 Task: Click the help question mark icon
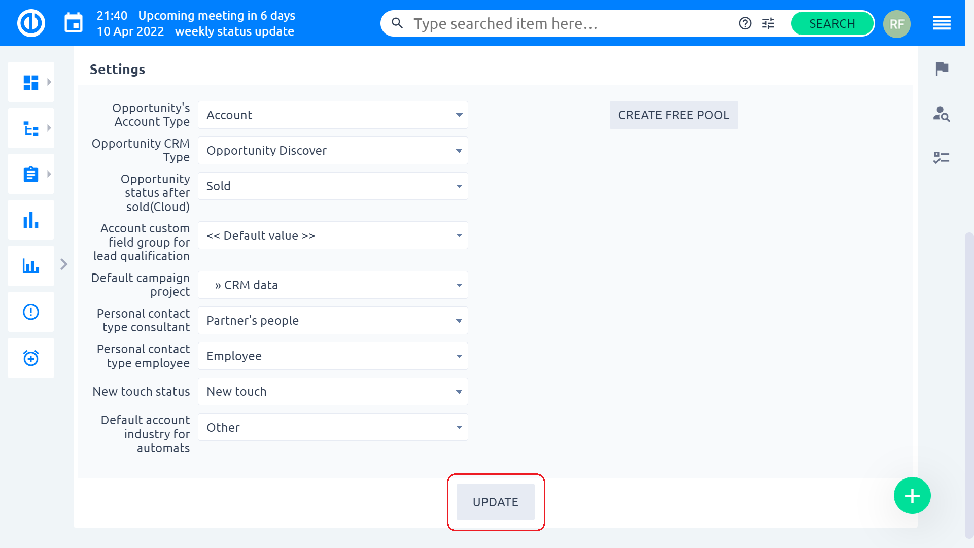[745, 23]
